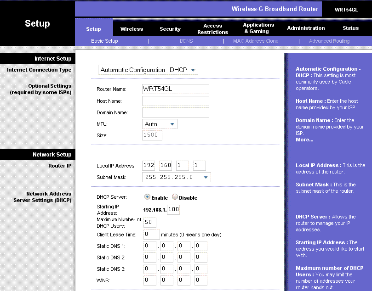Viewport: 372px width, 291px height.
Task: Expand the Subnet Mask dropdown
Action: coord(176,177)
